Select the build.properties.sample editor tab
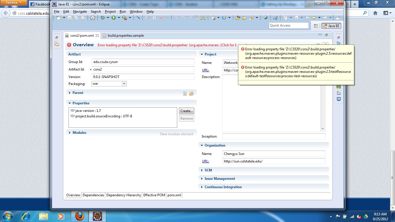The image size is (395, 222). pos(125,36)
